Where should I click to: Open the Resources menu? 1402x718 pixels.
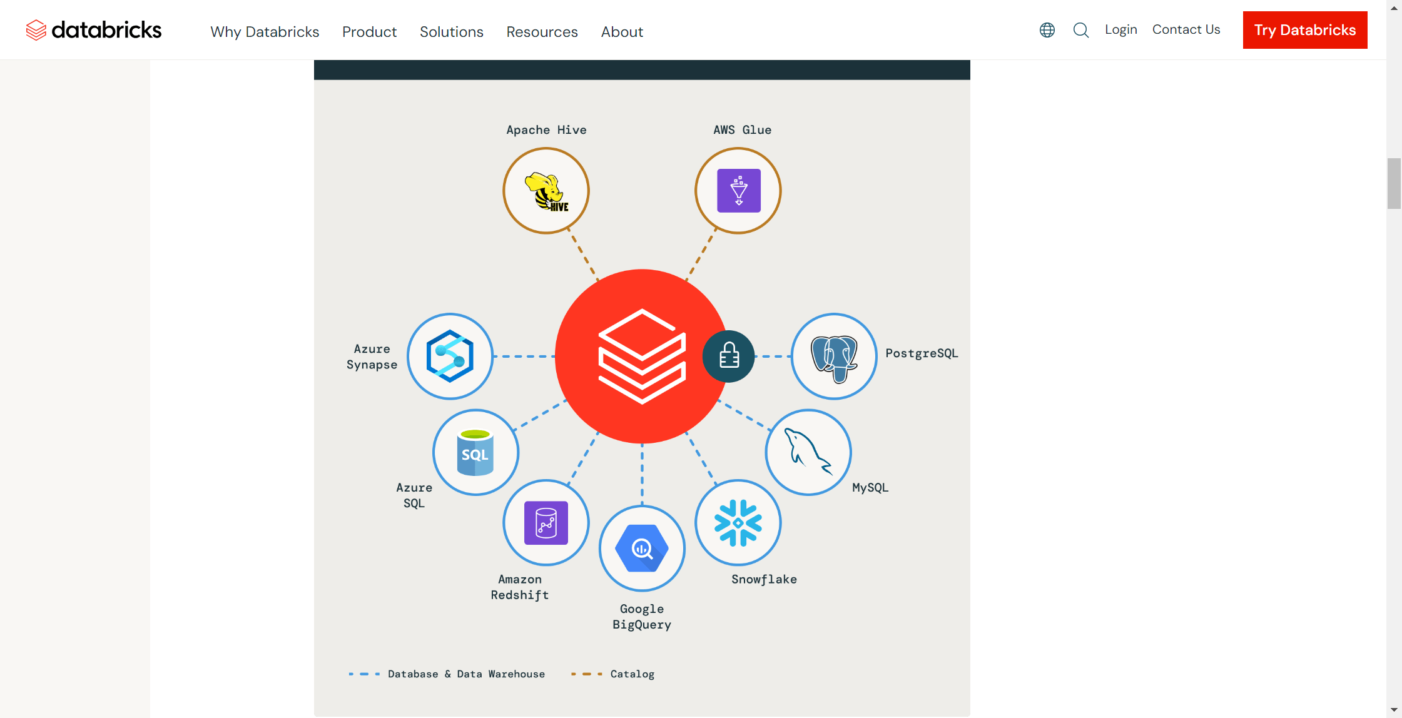point(542,32)
